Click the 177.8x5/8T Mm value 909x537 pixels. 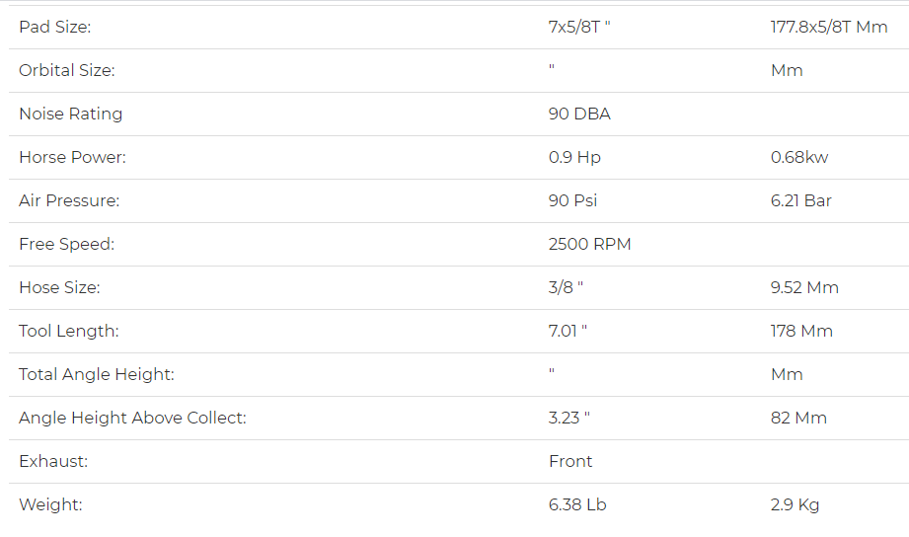[x=829, y=28]
